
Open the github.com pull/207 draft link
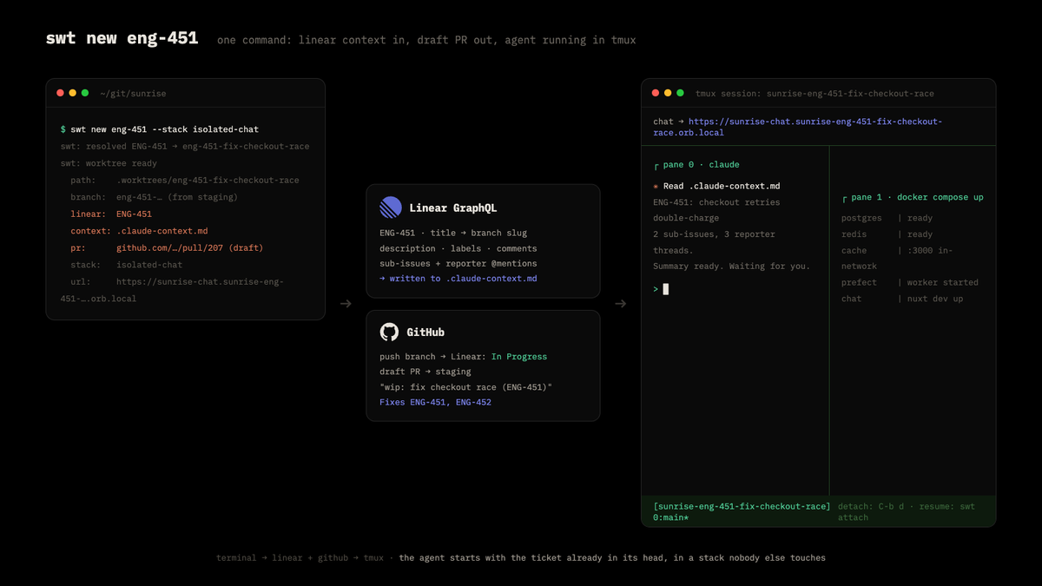189,247
